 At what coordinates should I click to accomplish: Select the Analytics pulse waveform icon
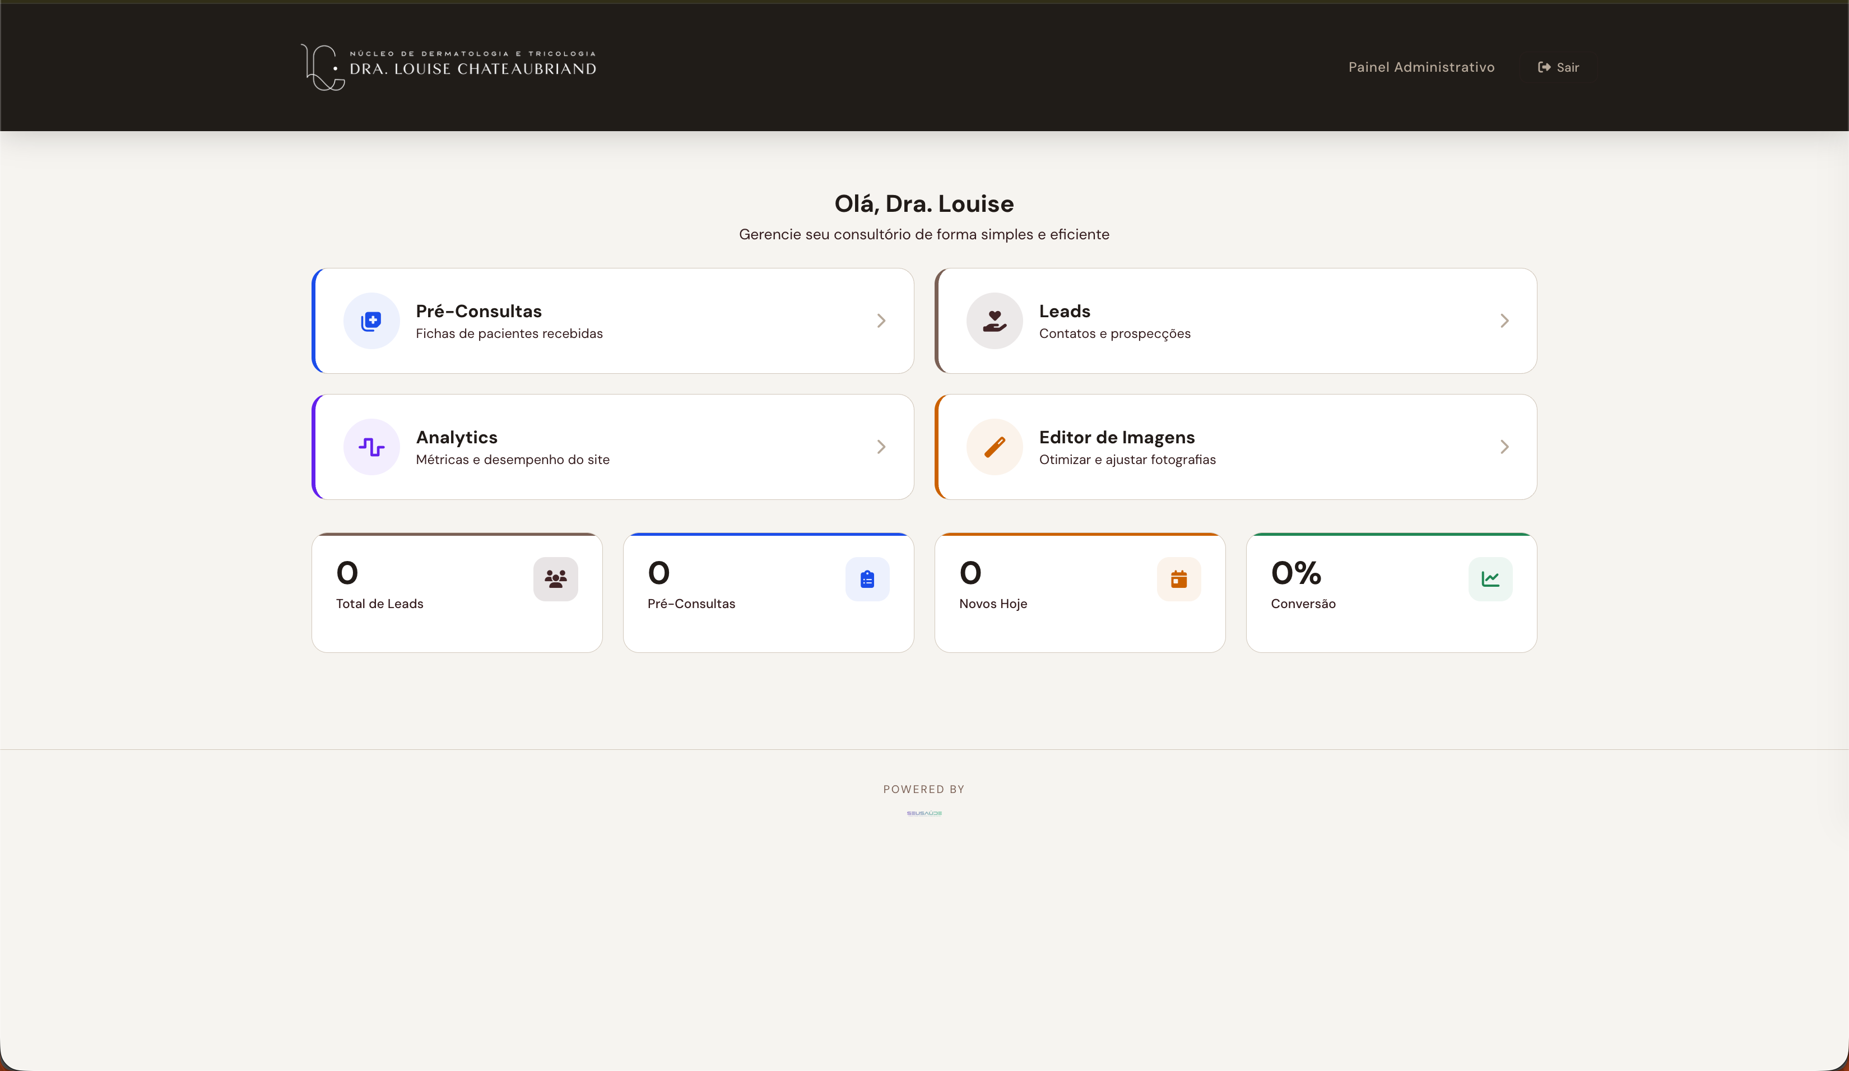coord(371,447)
